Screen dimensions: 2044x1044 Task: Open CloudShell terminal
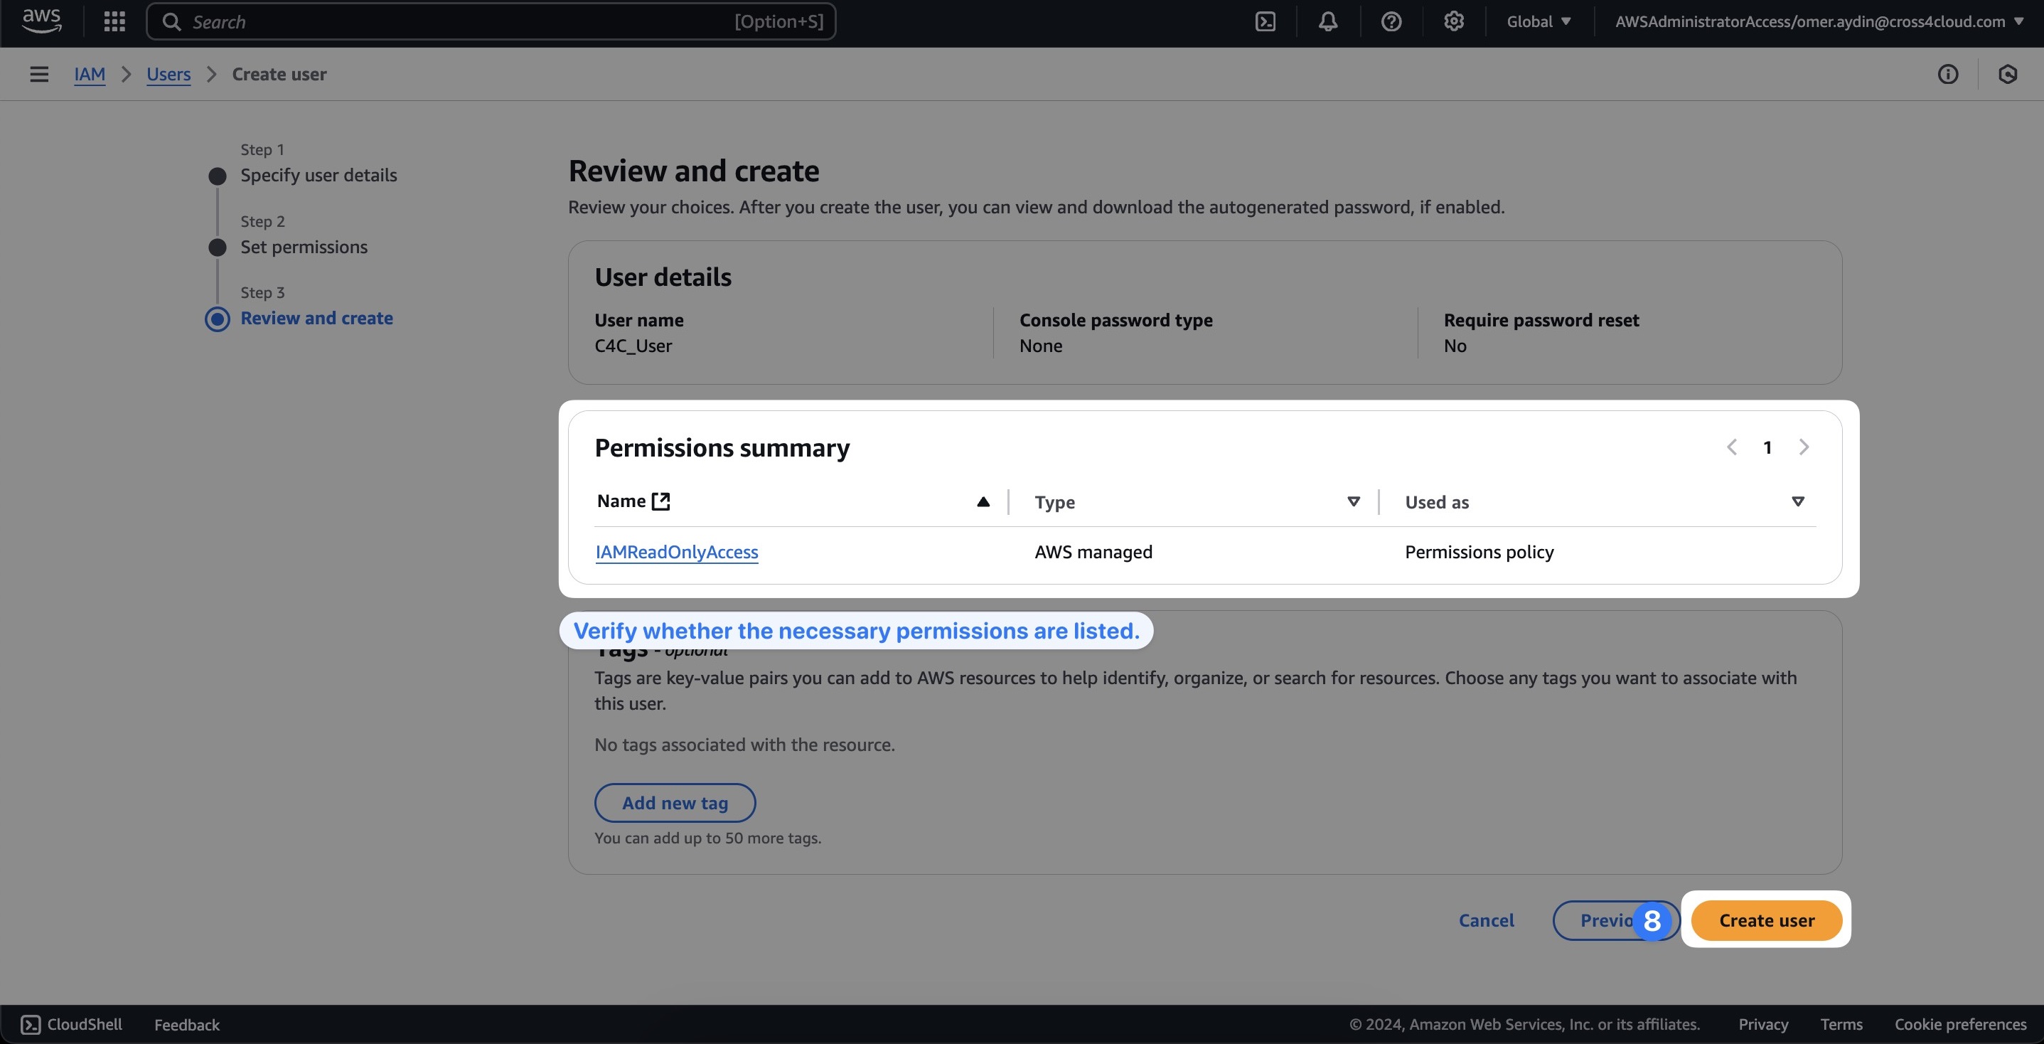click(x=69, y=1023)
